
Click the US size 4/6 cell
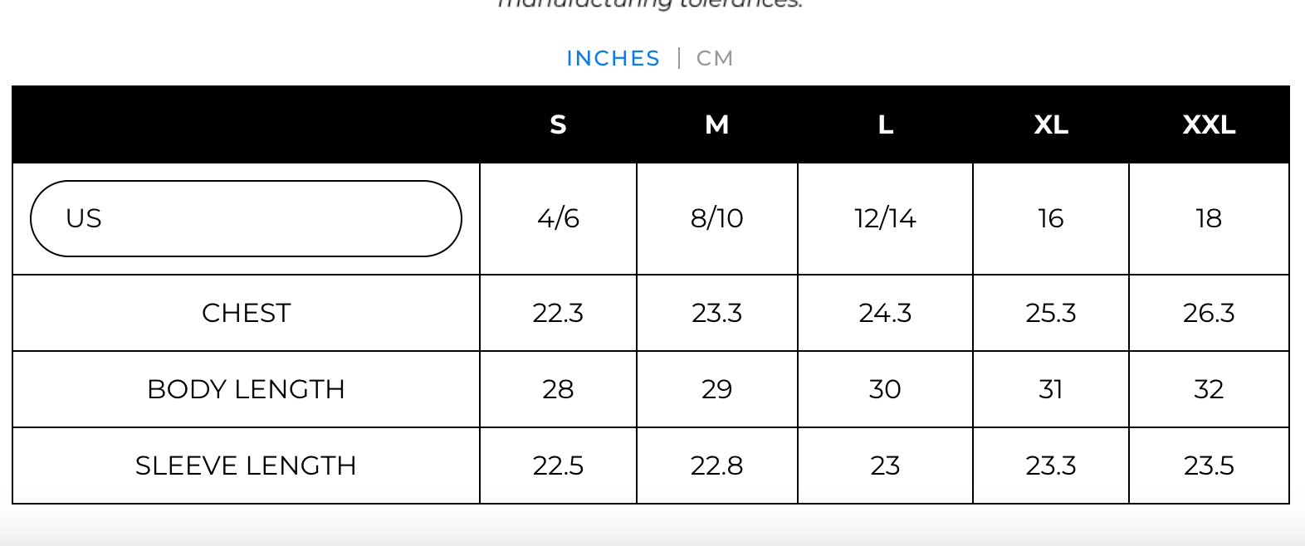pos(558,218)
